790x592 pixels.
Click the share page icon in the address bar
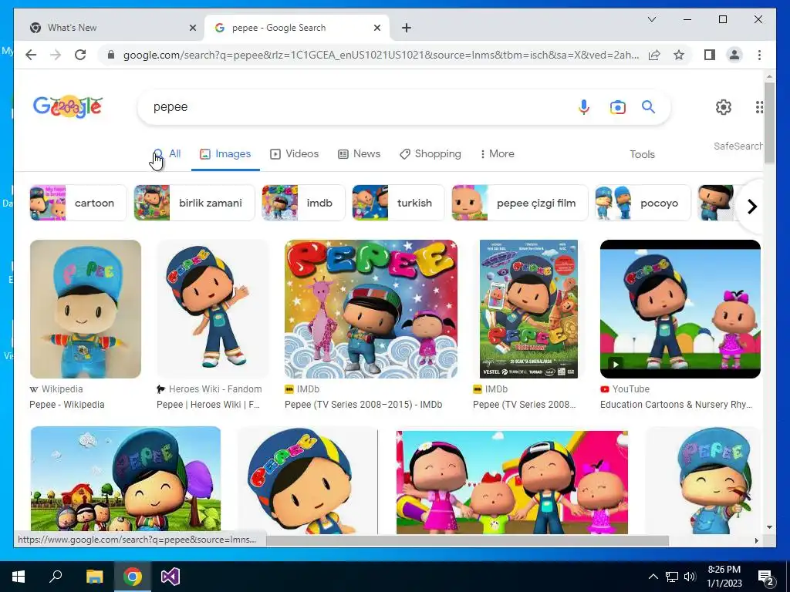[x=654, y=55]
